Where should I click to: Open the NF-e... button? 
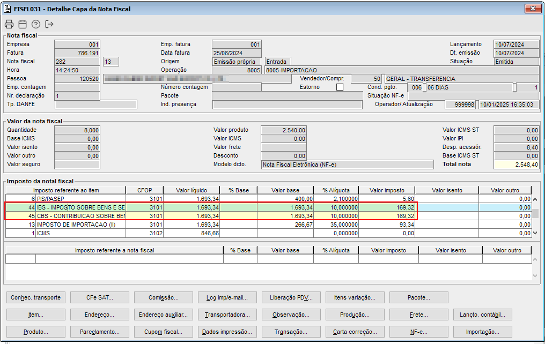click(419, 332)
